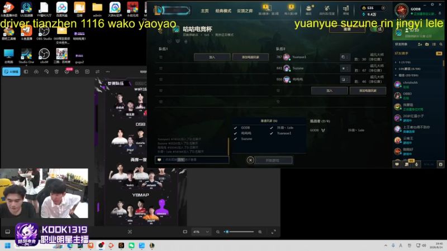The width and height of the screenshot is (447, 251).
Task: Focus the lobby chat input field
Action: coord(192,160)
